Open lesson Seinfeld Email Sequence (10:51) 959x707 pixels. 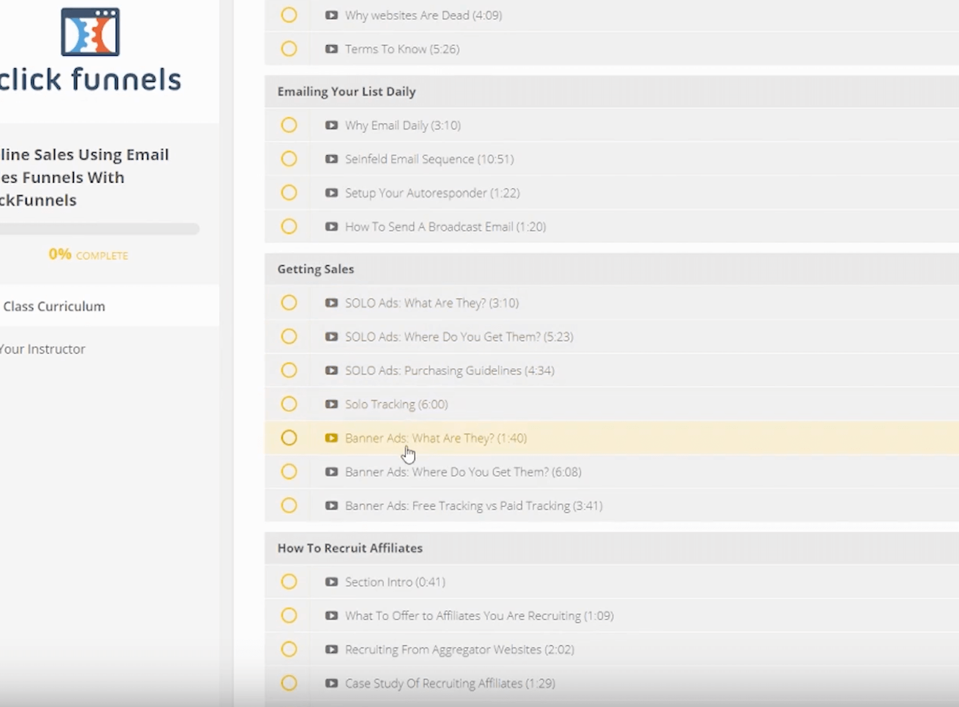430,159
